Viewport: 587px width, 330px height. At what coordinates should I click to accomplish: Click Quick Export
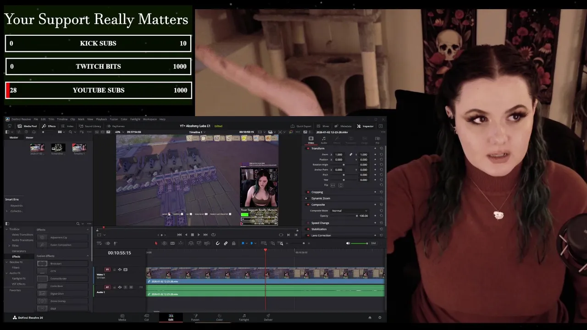[301, 126]
